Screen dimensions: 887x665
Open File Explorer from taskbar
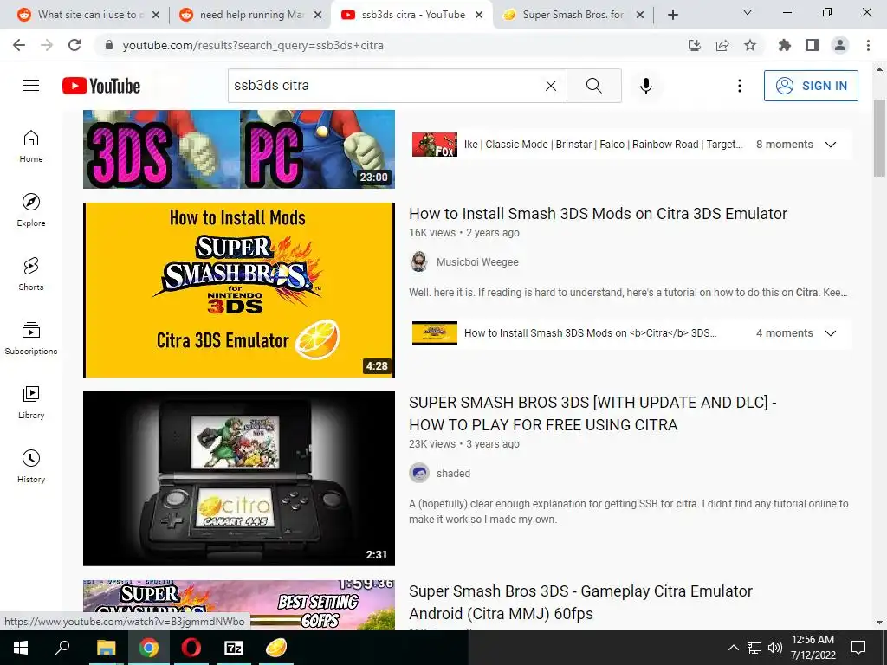[107, 648]
